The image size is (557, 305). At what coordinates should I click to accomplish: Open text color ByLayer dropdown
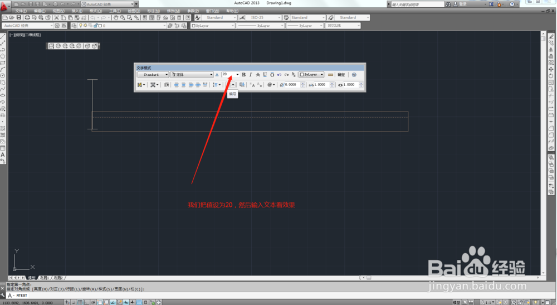tap(311, 75)
